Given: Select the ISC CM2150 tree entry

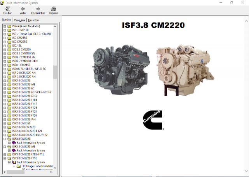Looking at the screenshot, I should (x=19, y=38).
